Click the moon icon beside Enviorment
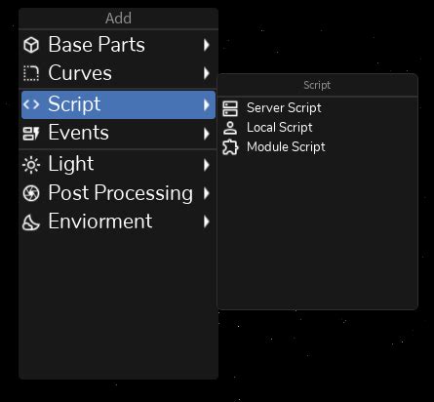Image resolution: width=434 pixels, height=402 pixels. (31, 222)
